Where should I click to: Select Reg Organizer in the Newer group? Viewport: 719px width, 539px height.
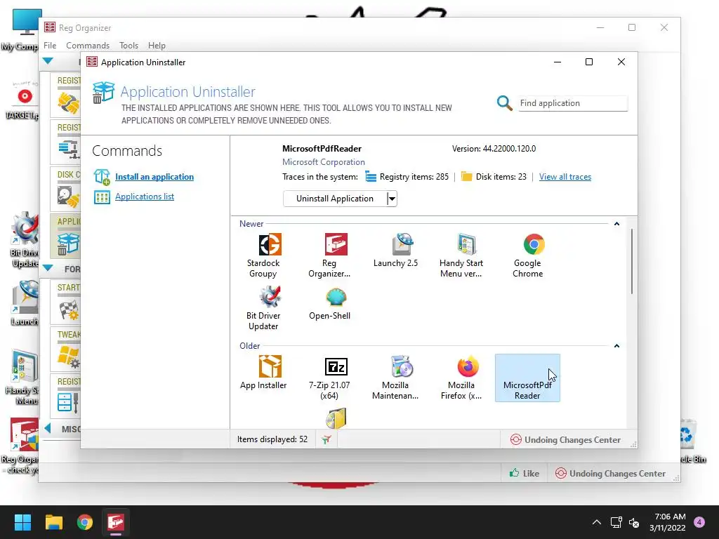click(x=329, y=255)
